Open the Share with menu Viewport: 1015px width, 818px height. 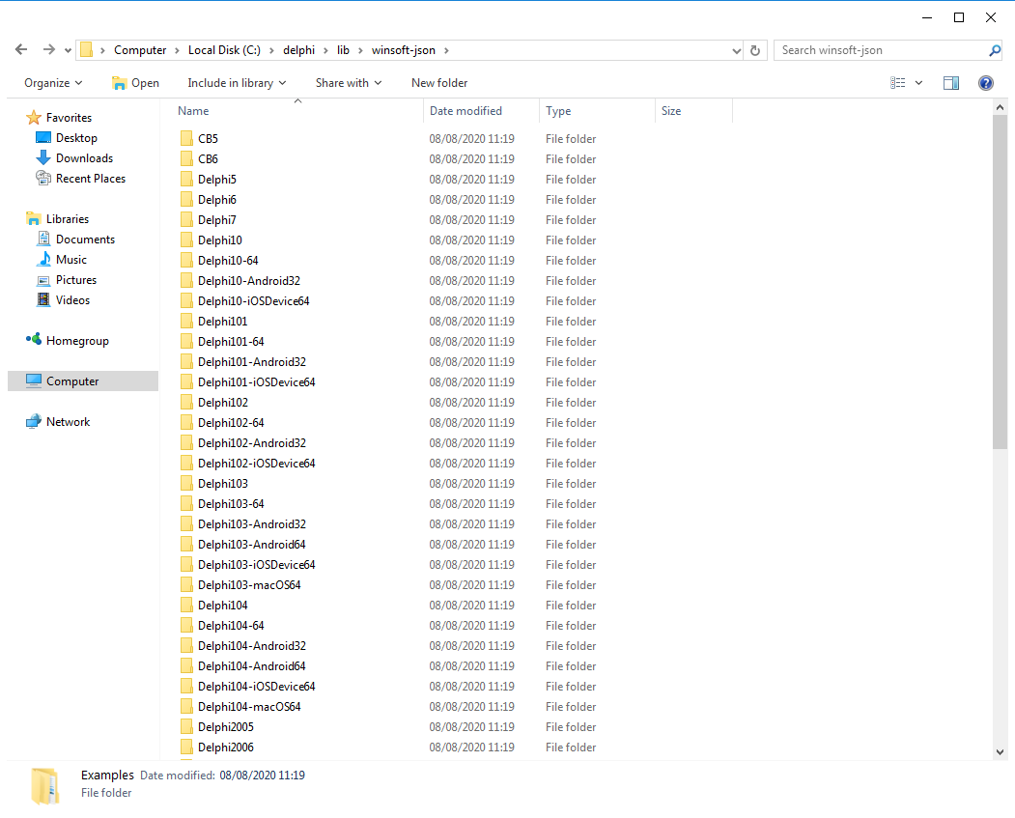point(349,83)
